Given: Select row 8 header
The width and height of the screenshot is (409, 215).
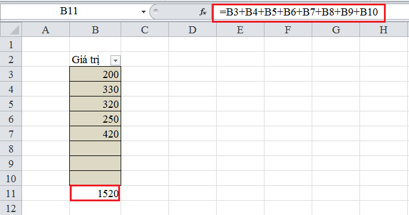Looking at the screenshot, I should (11, 148).
